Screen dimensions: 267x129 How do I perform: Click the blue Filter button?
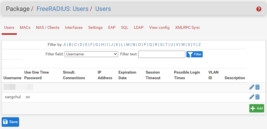pyautogui.click(x=195, y=54)
